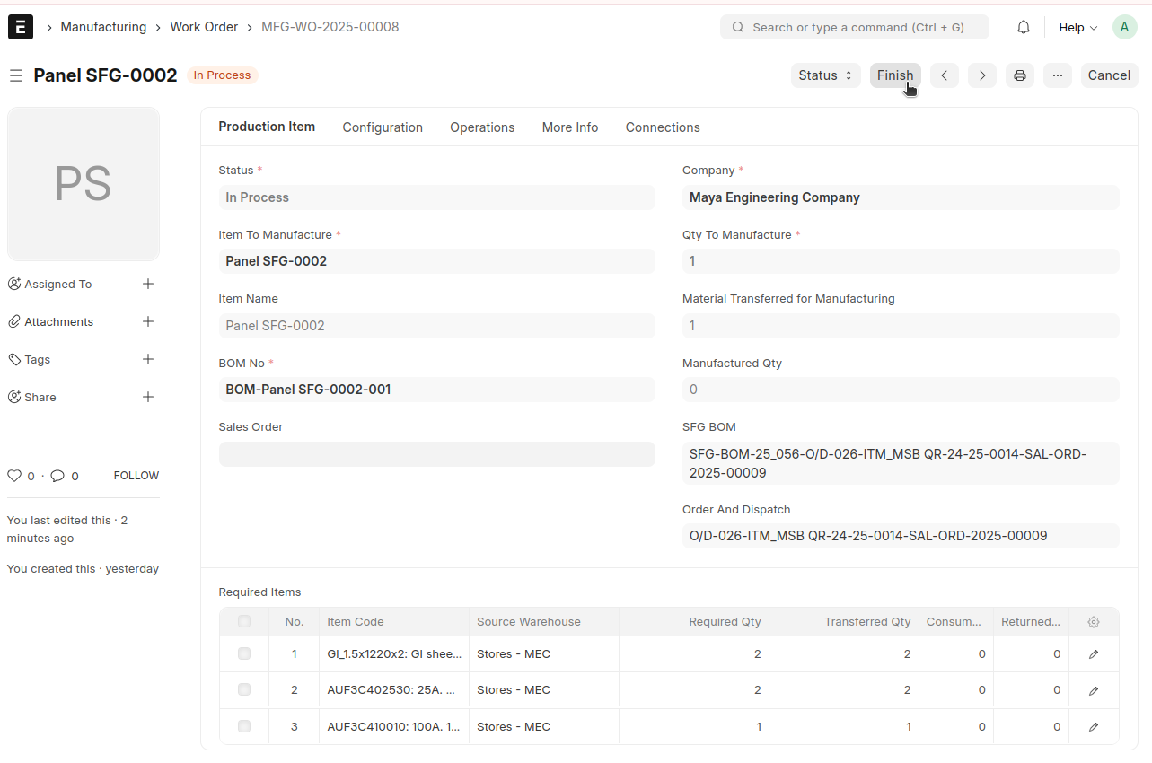Click the Finish button
The width and height of the screenshot is (1152, 763).
[894, 75]
